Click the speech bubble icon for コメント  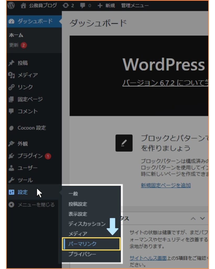coord(11,111)
